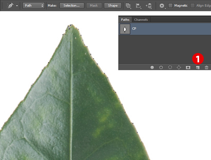Stroke path with brush icon
Image resolution: width=211 pixels, height=160 pixels.
[x=161, y=67]
